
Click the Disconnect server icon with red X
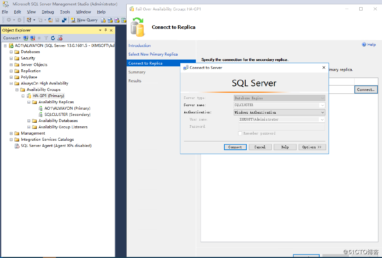click(x=33, y=38)
